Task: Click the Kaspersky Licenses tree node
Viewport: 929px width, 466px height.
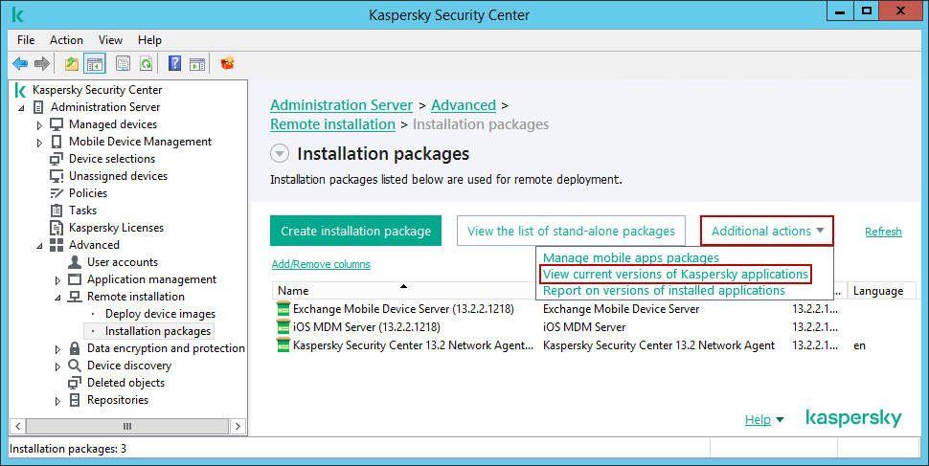Action: point(116,228)
